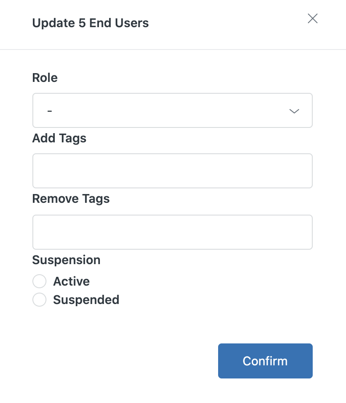The height and width of the screenshot is (403, 346).
Task: Click the "Remove Tags" field label
Action: click(71, 199)
